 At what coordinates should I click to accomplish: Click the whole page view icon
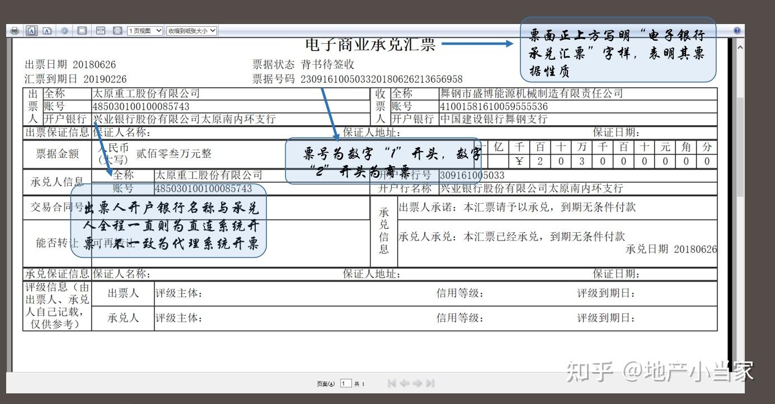(82, 31)
